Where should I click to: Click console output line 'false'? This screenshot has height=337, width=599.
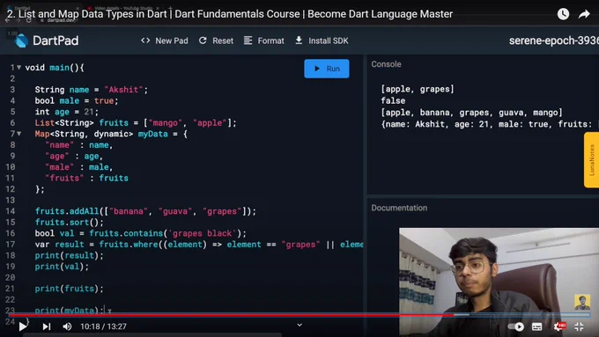click(393, 101)
